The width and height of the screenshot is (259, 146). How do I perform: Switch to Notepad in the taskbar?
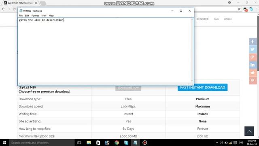[135, 142]
